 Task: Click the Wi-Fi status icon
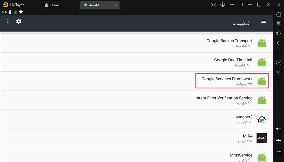[x=21, y=12]
